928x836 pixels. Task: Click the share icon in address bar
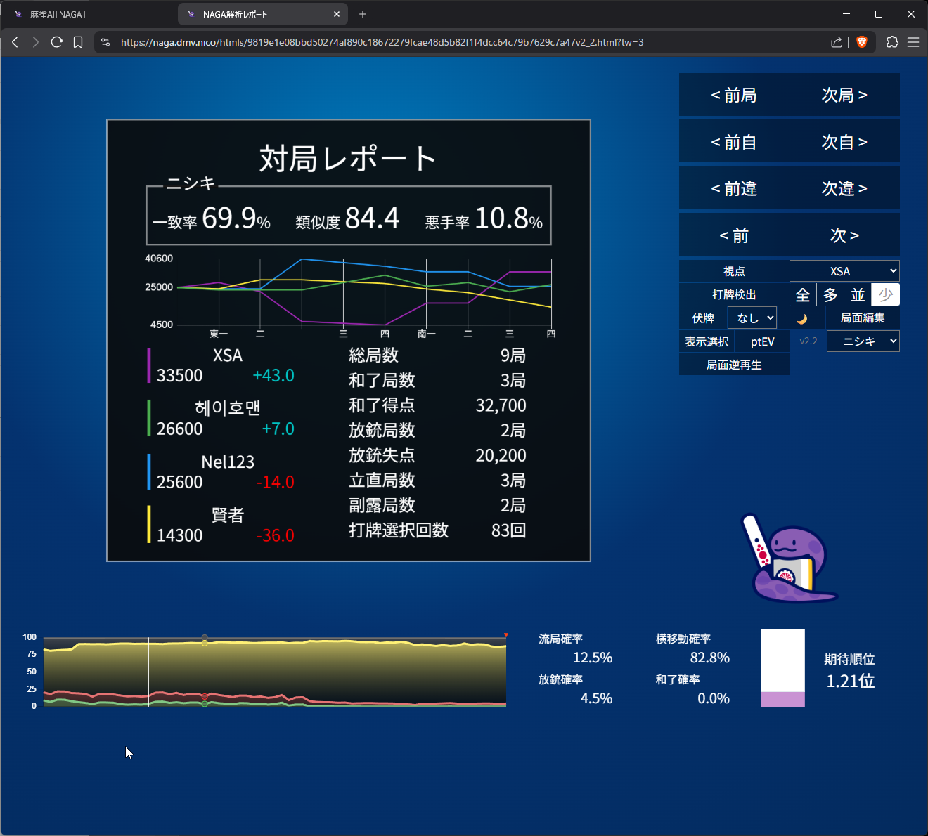836,42
